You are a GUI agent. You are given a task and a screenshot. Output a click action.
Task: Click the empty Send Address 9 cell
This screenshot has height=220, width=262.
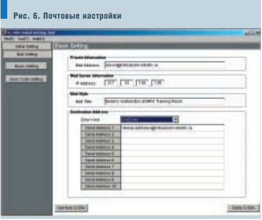click(172, 180)
